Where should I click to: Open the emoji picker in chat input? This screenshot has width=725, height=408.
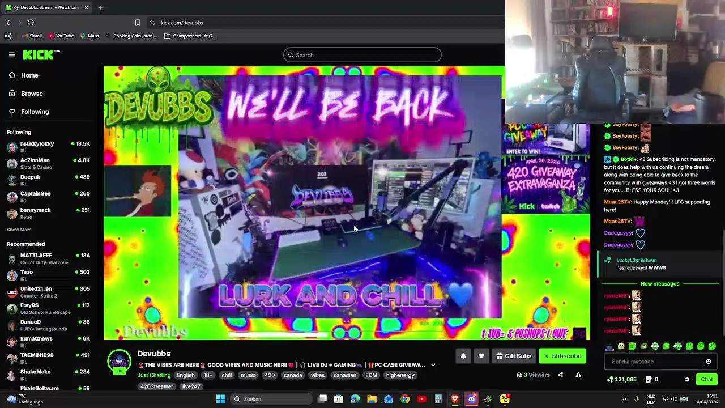pyautogui.click(x=708, y=362)
